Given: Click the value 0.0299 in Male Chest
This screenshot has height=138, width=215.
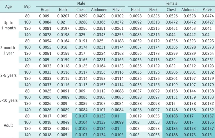Looking at the screenshot, I should click(x=81, y=16).
